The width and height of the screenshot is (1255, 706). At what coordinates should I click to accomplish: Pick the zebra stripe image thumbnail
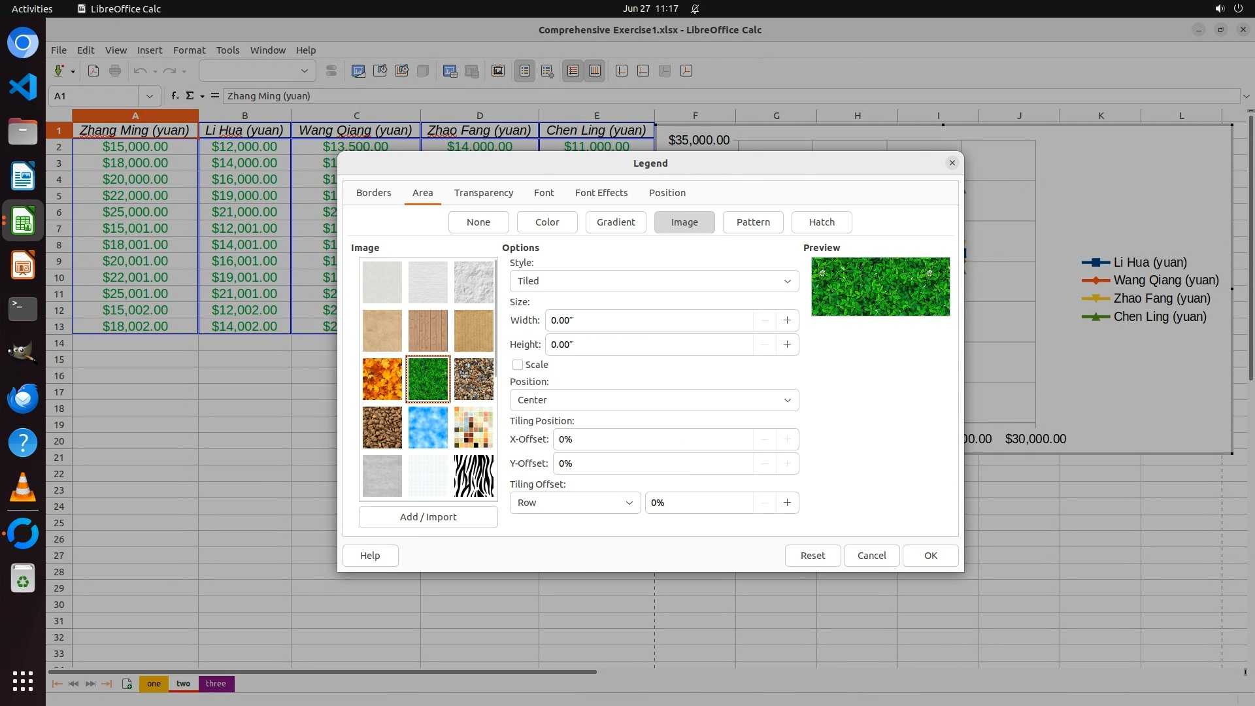[x=474, y=476]
